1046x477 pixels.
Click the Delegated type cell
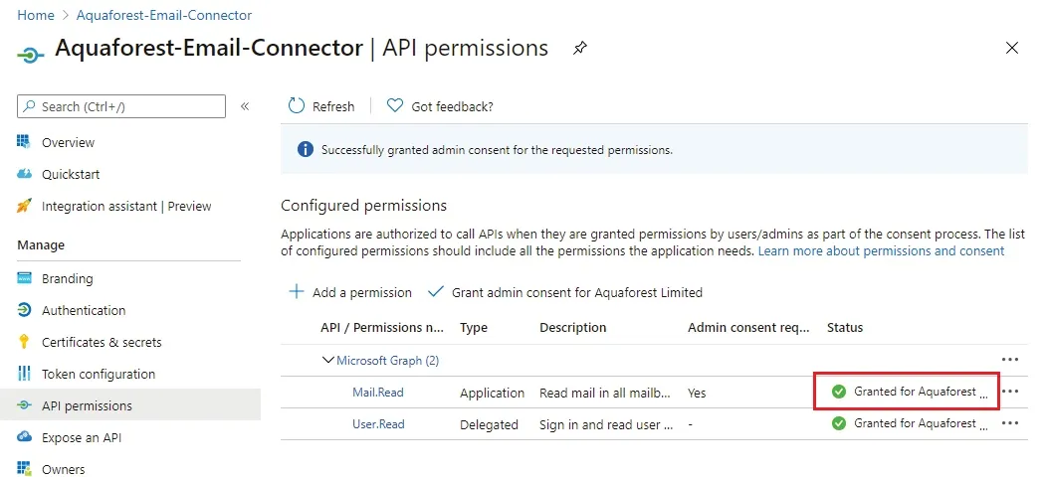(x=489, y=424)
